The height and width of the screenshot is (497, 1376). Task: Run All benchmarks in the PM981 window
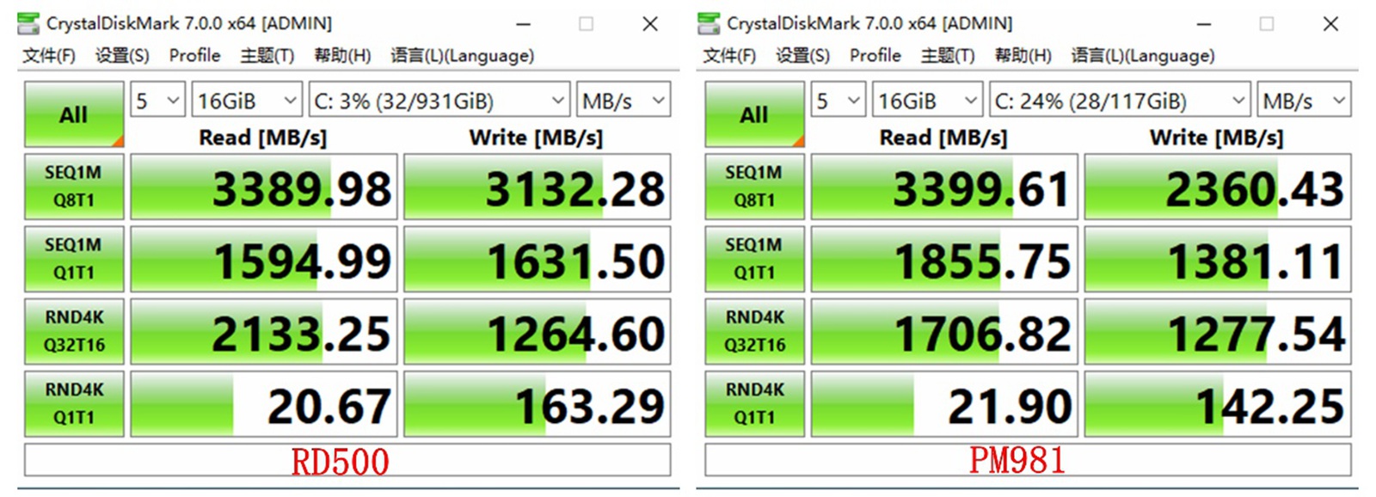click(754, 114)
